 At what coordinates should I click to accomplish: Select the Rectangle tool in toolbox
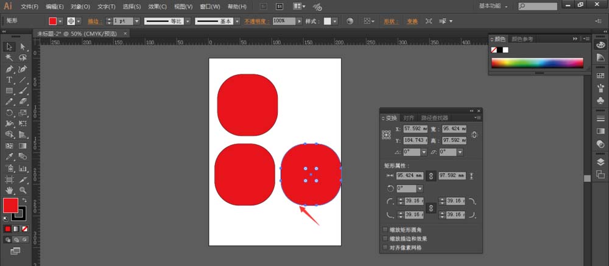(x=9, y=91)
